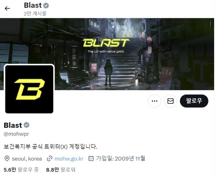The image size is (217, 176).
Task: Open the mohw.go.kr website link
Action: [69, 159]
